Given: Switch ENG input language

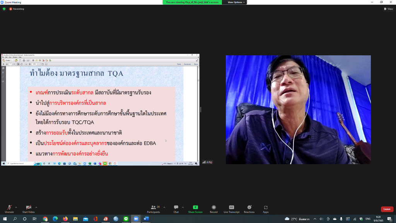Looking at the screenshot, I should (x=368, y=219).
